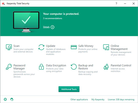This screenshot has width=138, height=103.
Task: Click the 3 recommendations text
Action: pos(53,18)
